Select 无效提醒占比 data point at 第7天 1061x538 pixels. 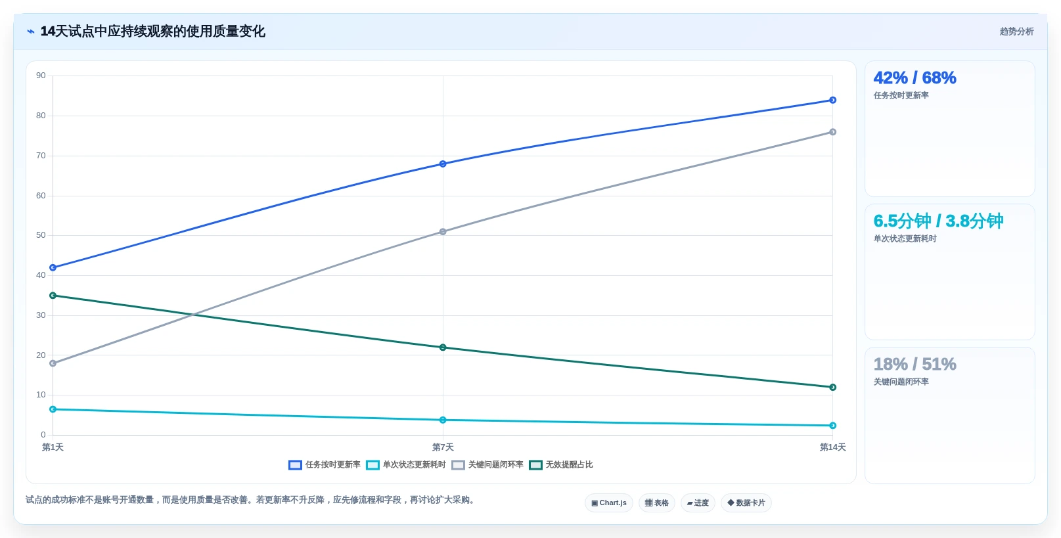click(x=443, y=347)
